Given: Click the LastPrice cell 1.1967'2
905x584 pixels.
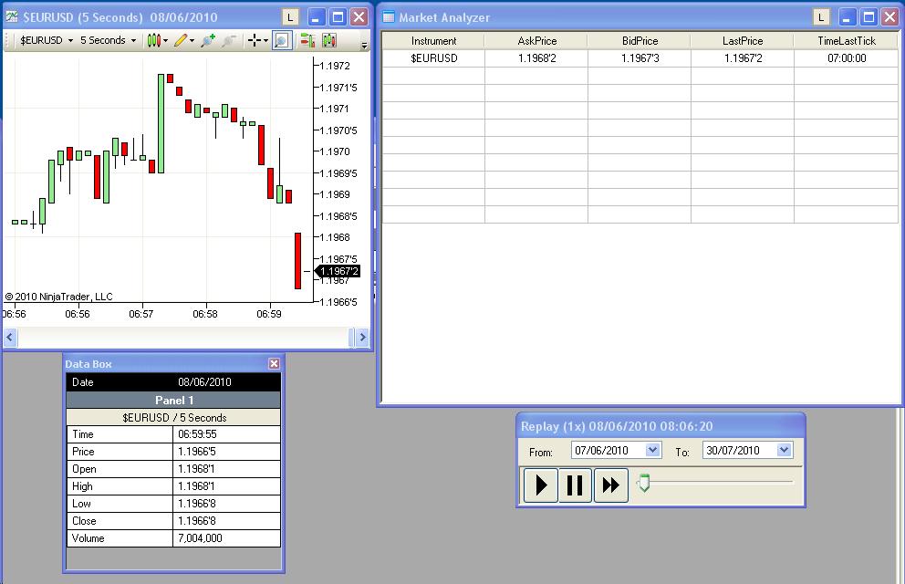Looking at the screenshot, I should click(743, 58).
